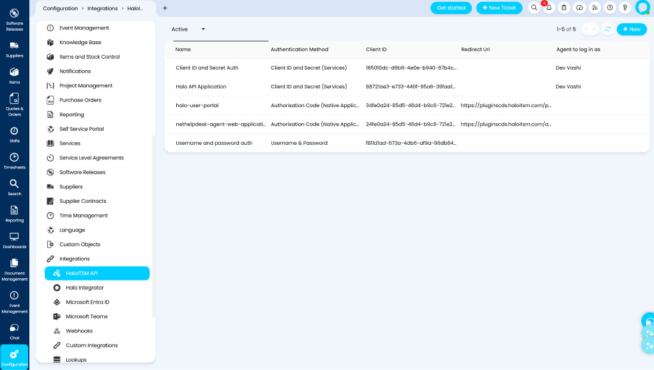Open Shifts in the left navigation bar

pyautogui.click(x=14, y=135)
